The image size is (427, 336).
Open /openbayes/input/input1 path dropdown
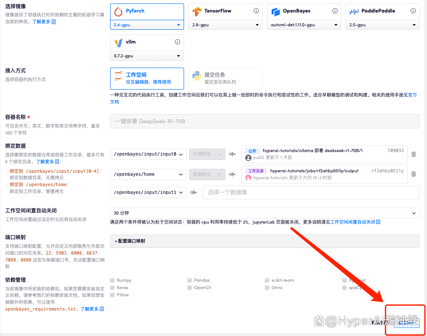(148, 192)
